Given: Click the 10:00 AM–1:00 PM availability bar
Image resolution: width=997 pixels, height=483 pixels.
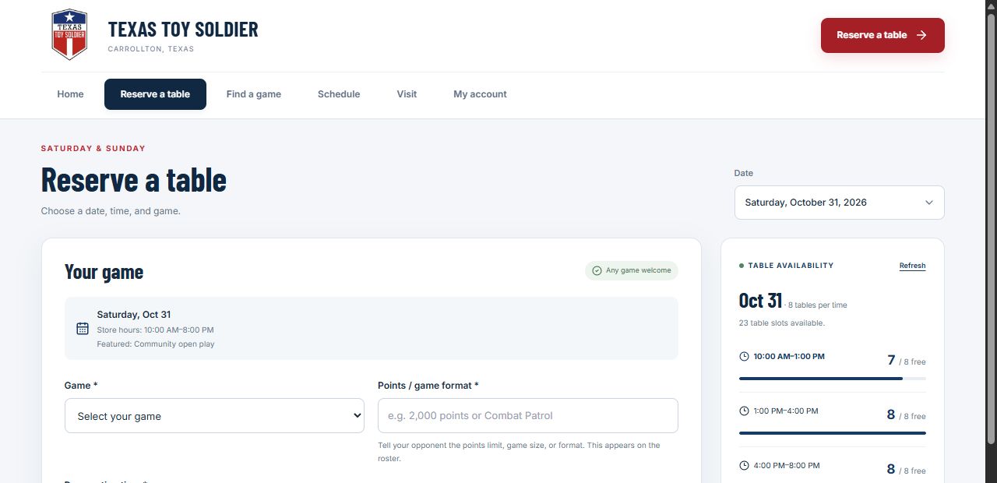Looking at the screenshot, I should [832, 379].
